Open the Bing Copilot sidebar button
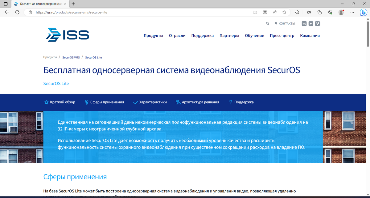This screenshot has height=198, width=370. (364, 12)
